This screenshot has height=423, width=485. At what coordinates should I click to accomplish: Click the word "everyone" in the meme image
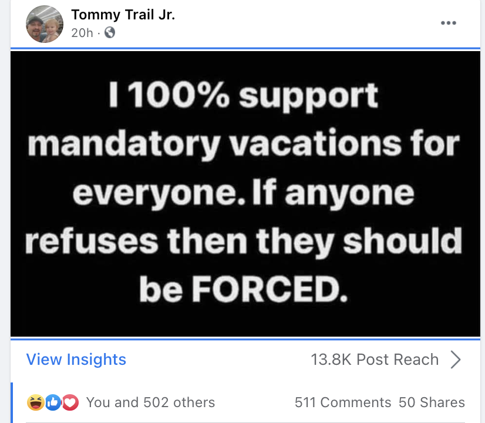coord(147,193)
